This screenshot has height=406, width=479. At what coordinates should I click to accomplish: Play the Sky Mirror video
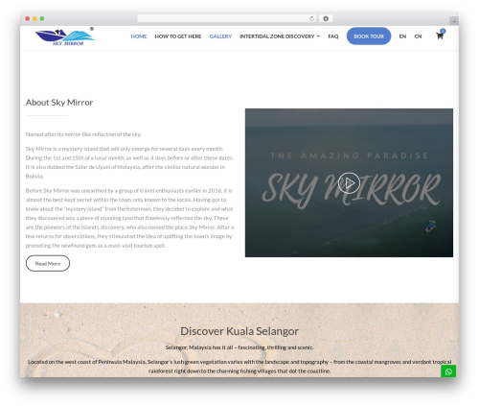[x=349, y=183]
